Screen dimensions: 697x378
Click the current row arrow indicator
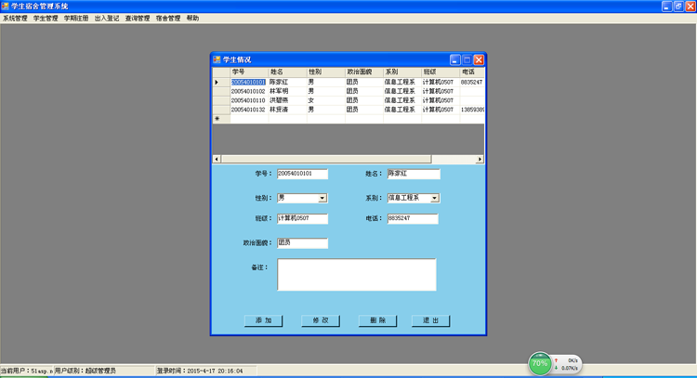217,82
